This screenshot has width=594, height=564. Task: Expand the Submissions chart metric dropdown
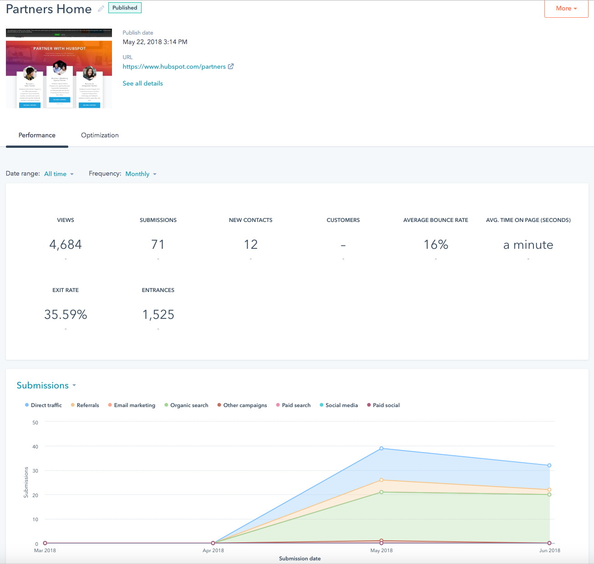46,385
